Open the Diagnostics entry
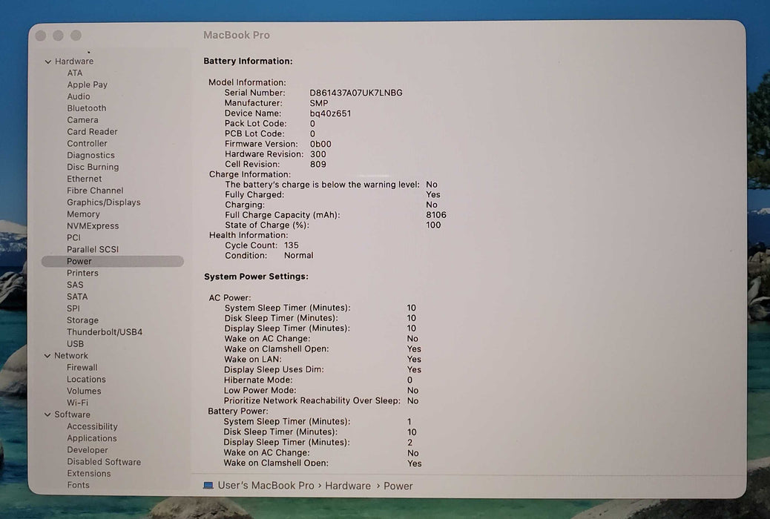Screen dimensions: 770x519 click(x=91, y=155)
